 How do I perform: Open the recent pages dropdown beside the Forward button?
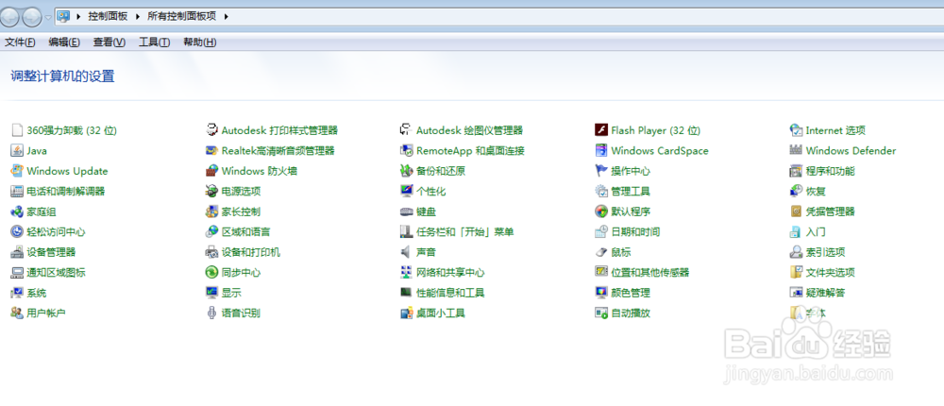tap(48, 18)
